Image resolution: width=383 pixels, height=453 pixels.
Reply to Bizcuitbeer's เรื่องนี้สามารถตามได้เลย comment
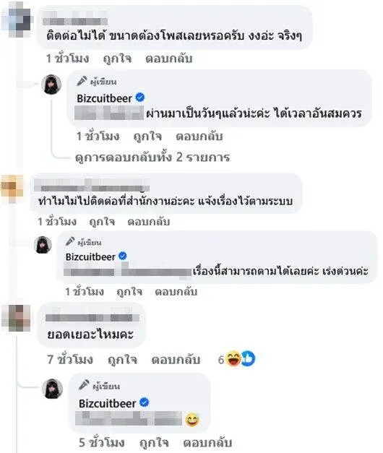[176, 292]
